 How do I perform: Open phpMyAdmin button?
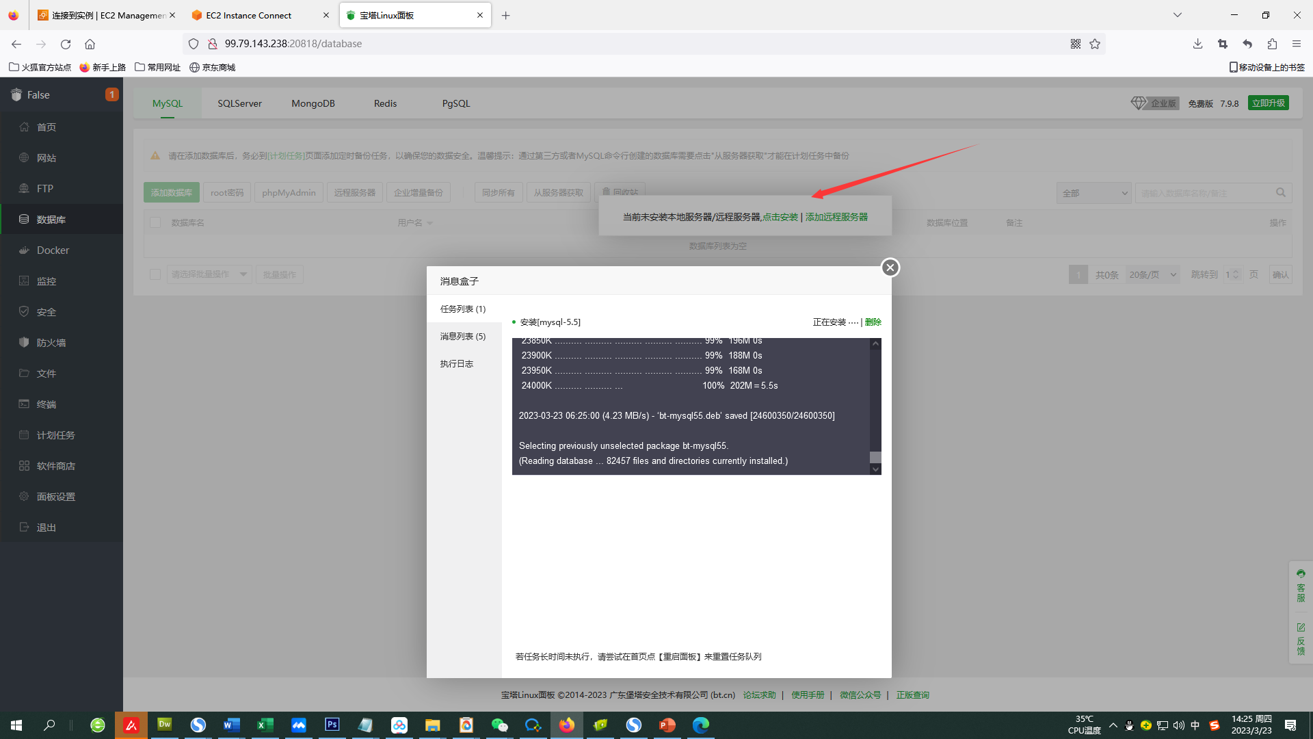tap(289, 193)
